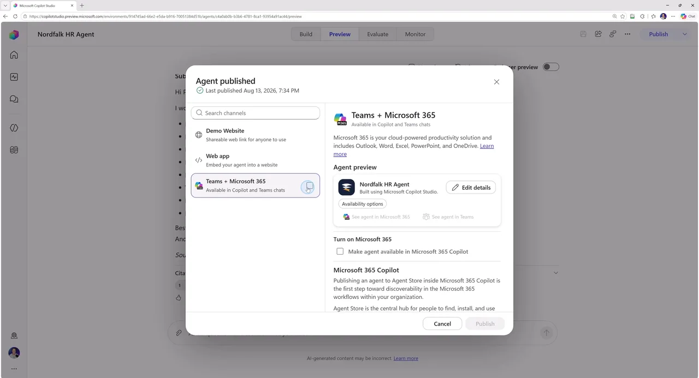
Task: Expand the Publish dropdown chevron in the header
Action: 685,34
